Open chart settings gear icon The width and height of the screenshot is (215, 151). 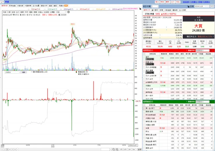(68, 12)
